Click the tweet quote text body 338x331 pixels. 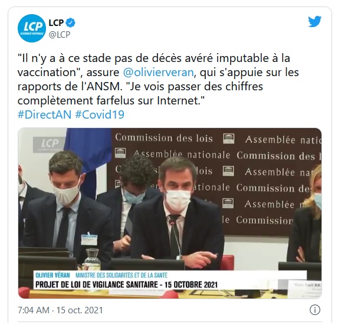158,79
